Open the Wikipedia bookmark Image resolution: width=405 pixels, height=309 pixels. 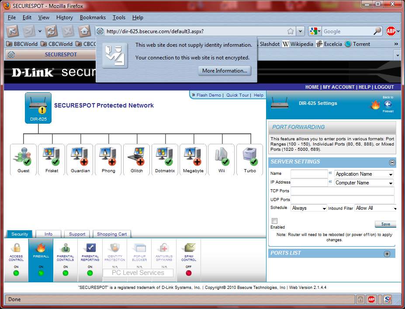(x=298, y=44)
